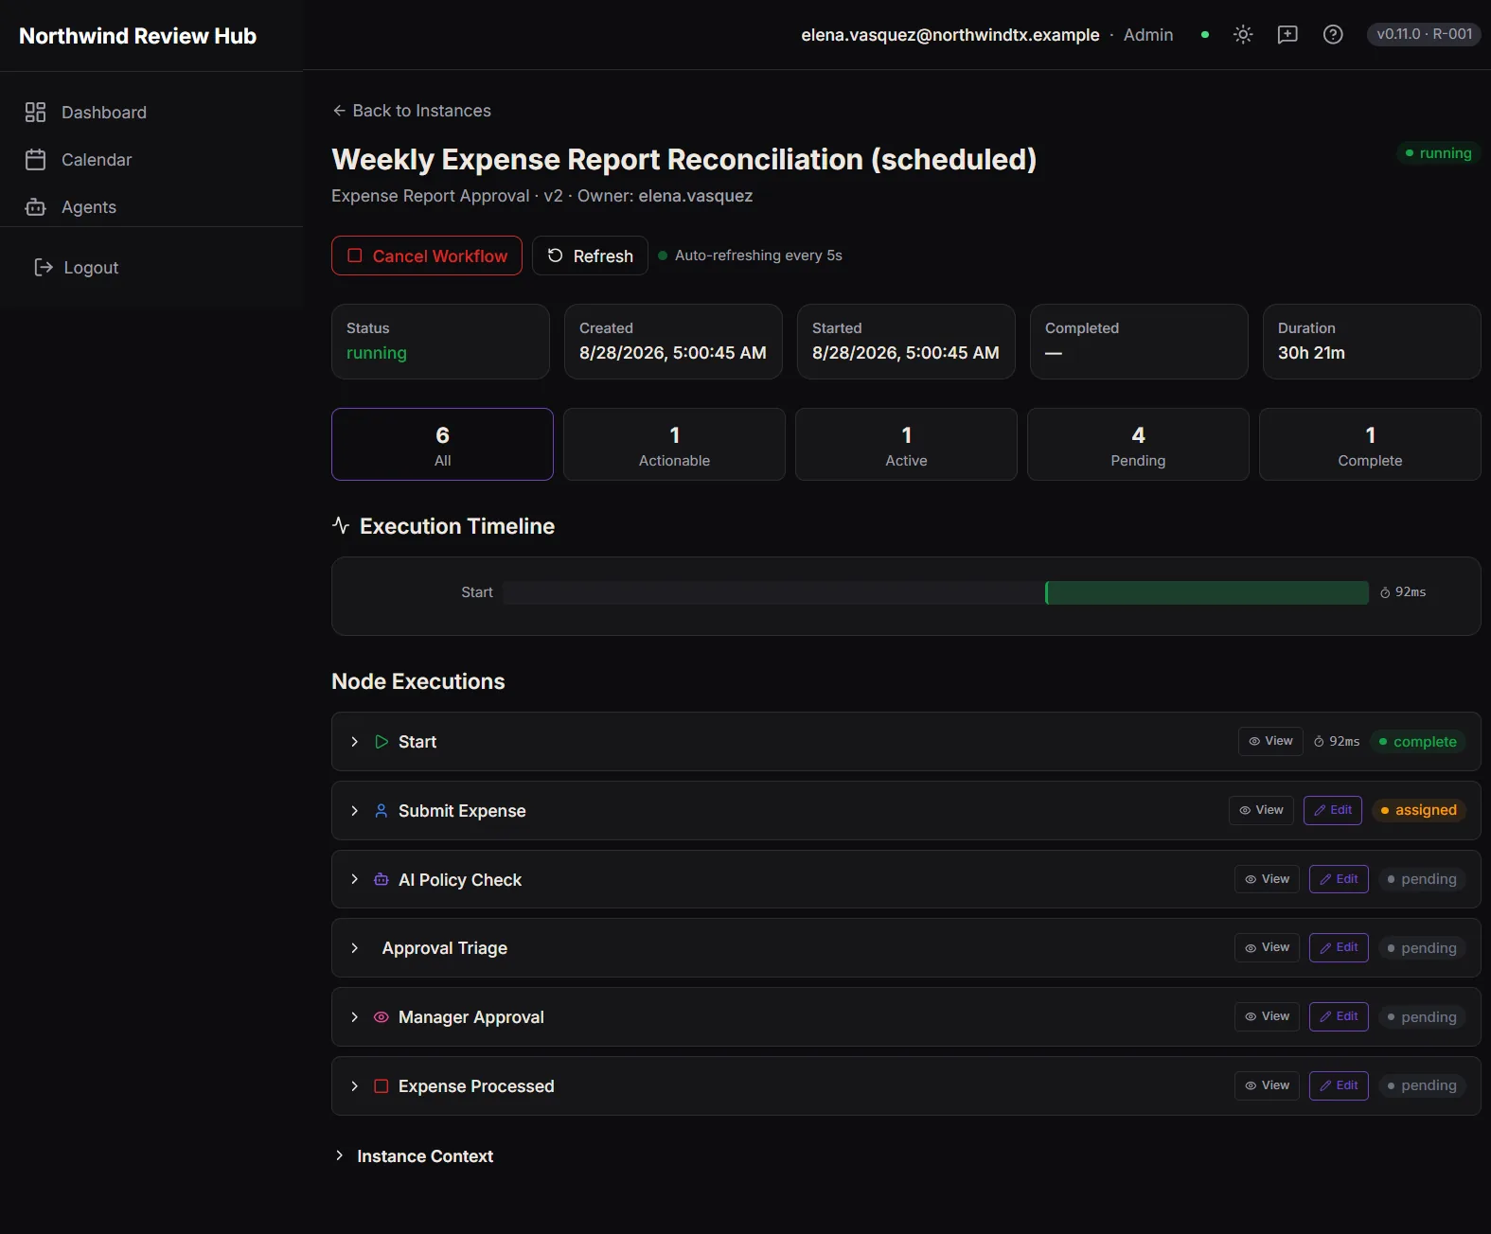Viewport: 1491px width, 1234px height.
Task: Open the help question mark icon
Action: (1333, 35)
